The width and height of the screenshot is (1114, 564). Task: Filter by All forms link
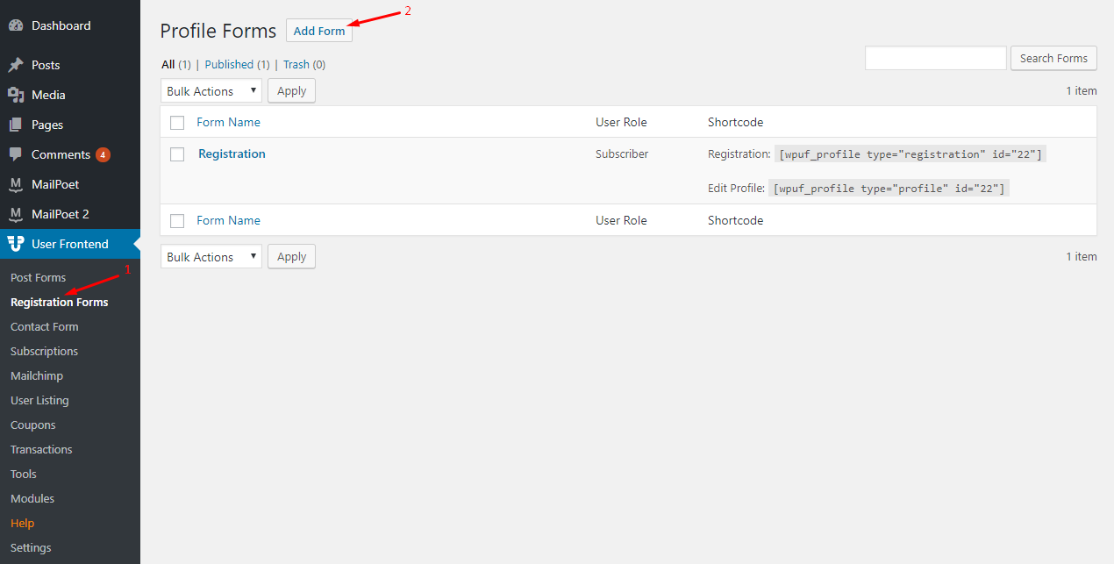point(168,64)
